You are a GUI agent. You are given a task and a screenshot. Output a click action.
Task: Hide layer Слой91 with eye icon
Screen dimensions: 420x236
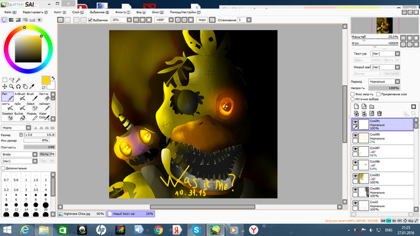[355, 122]
